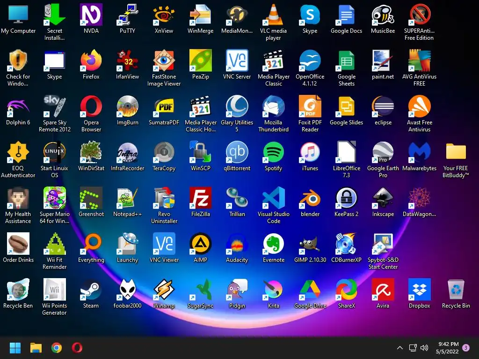Open KeePass 2 icon
Image resolution: width=479 pixels, height=359 pixels.
[347, 198]
